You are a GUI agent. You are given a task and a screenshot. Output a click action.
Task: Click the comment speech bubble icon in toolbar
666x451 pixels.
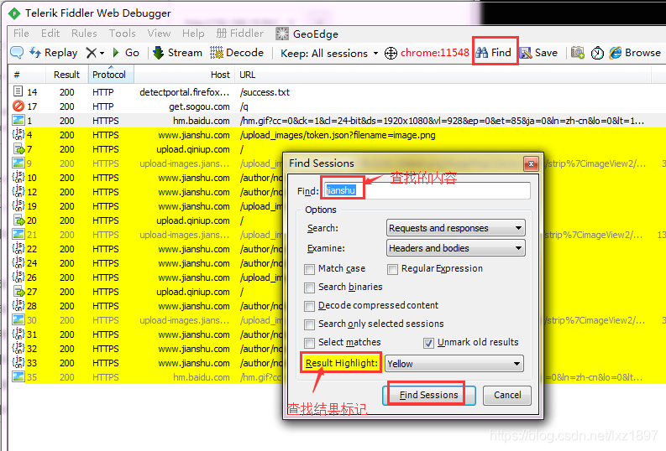pyautogui.click(x=17, y=53)
